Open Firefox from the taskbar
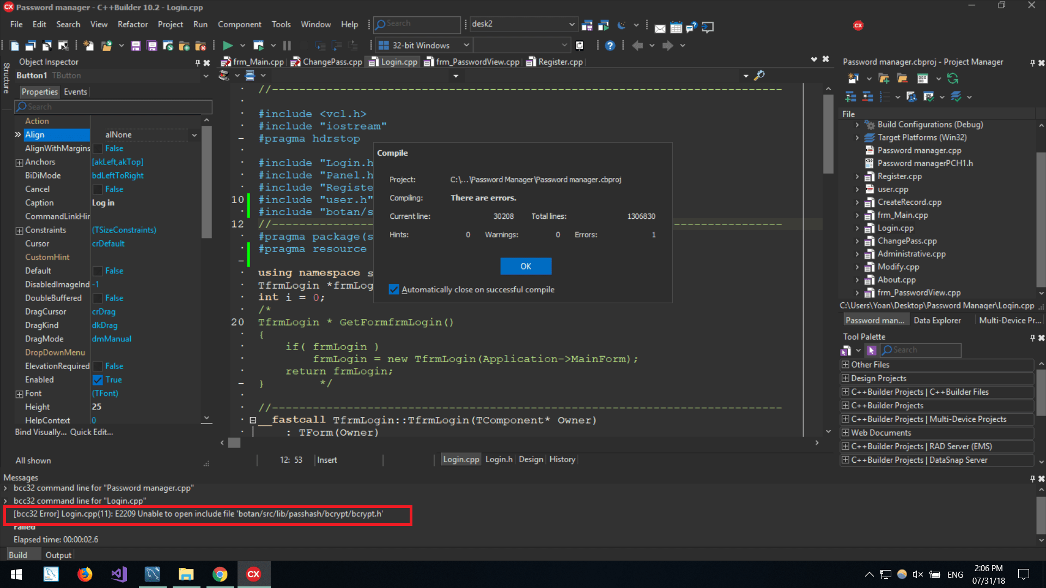Viewport: 1046px width, 588px height. 85,574
